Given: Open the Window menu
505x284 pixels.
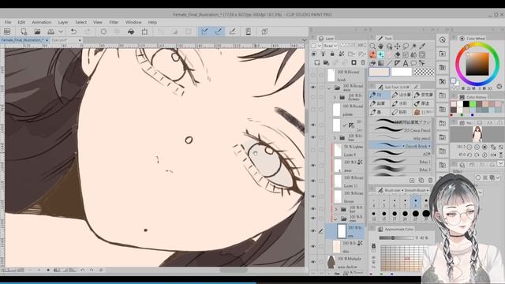Looking at the screenshot, I should (133, 22).
